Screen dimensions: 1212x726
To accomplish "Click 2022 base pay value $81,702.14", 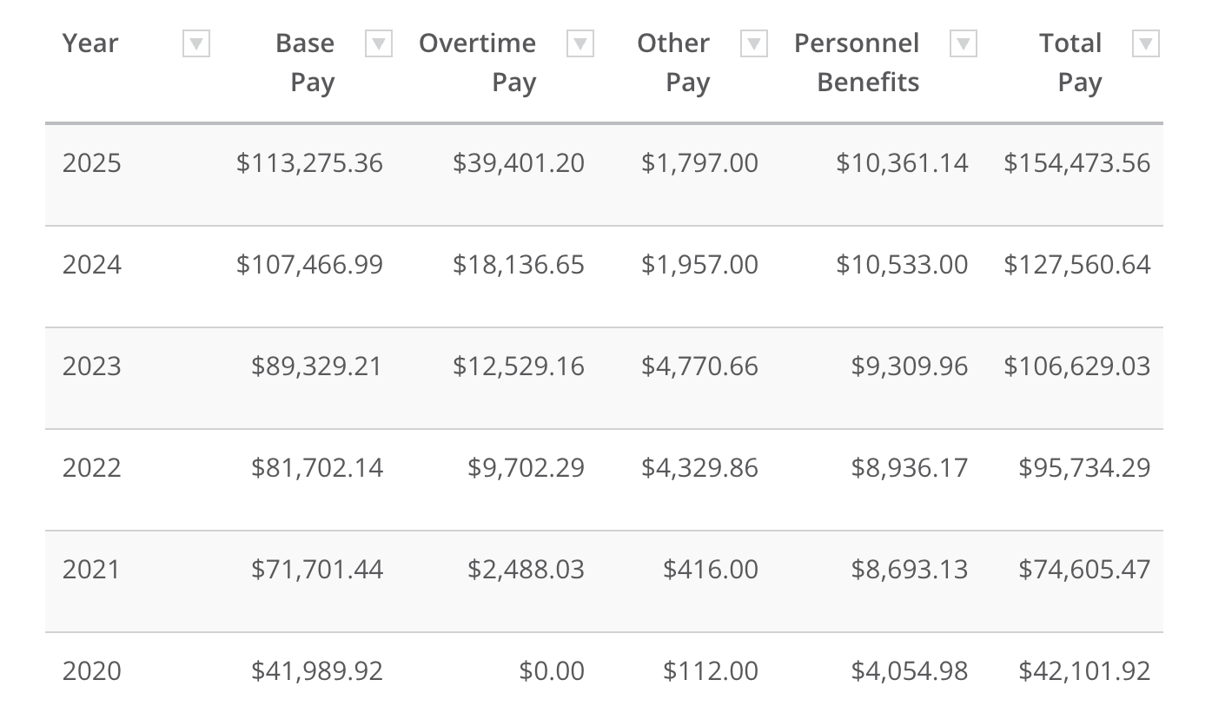I will tap(317, 468).
